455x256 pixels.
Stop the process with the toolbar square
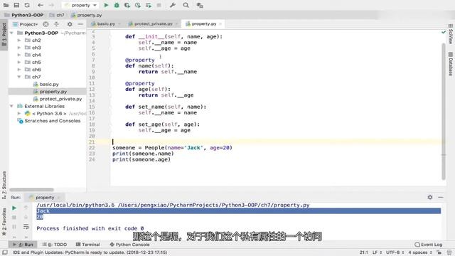tap(159, 5)
